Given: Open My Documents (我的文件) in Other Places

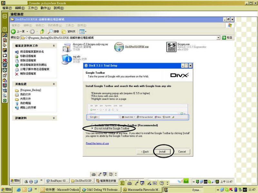Looking at the screenshot, I should [25, 94].
